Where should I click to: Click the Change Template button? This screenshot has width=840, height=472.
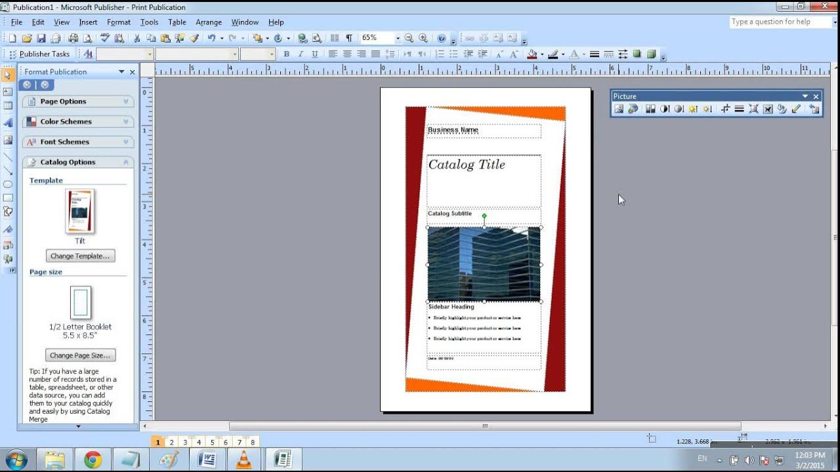point(80,256)
